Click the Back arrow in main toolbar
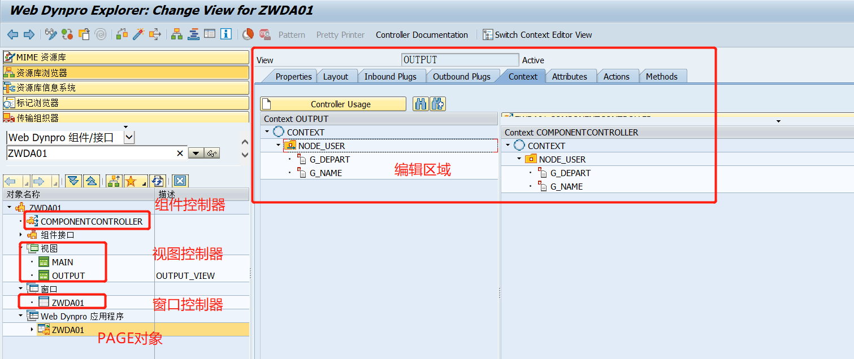854x359 pixels. pos(12,35)
